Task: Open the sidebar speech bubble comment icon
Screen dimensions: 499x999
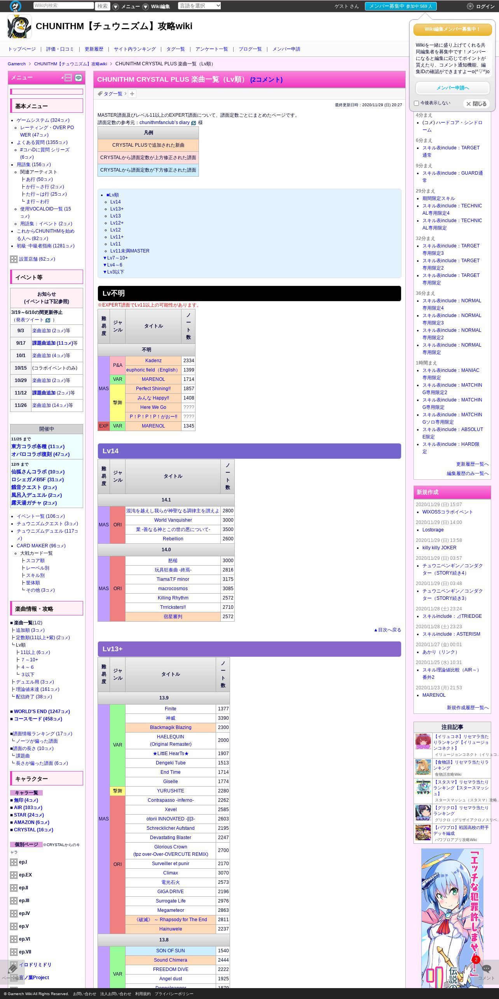Action: click(x=79, y=77)
